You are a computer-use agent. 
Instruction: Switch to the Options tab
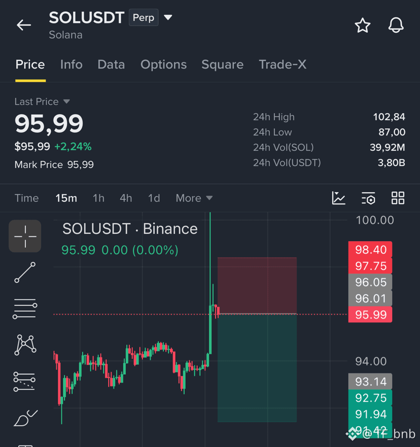tap(163, 64)
